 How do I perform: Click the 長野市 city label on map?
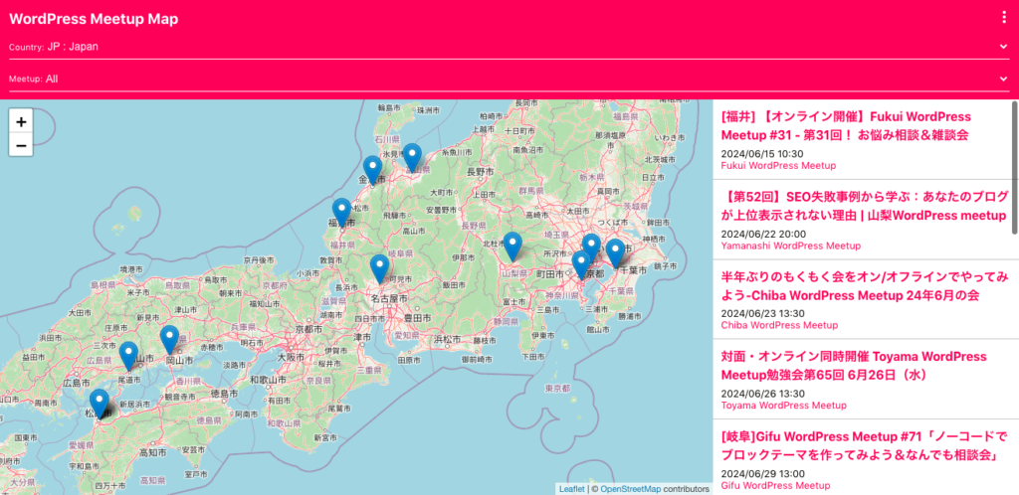tap(481, 172)
